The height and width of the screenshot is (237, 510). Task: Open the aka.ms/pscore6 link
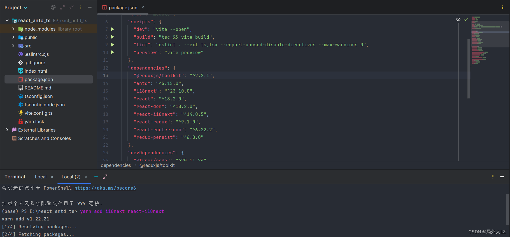pyautogui.click(x=105, y=188)
